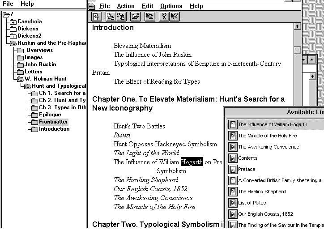Click scroll-up arrow in the rear right window
Image resolution: width=324 pixels, height=230 pixels.
coord(312,77)
